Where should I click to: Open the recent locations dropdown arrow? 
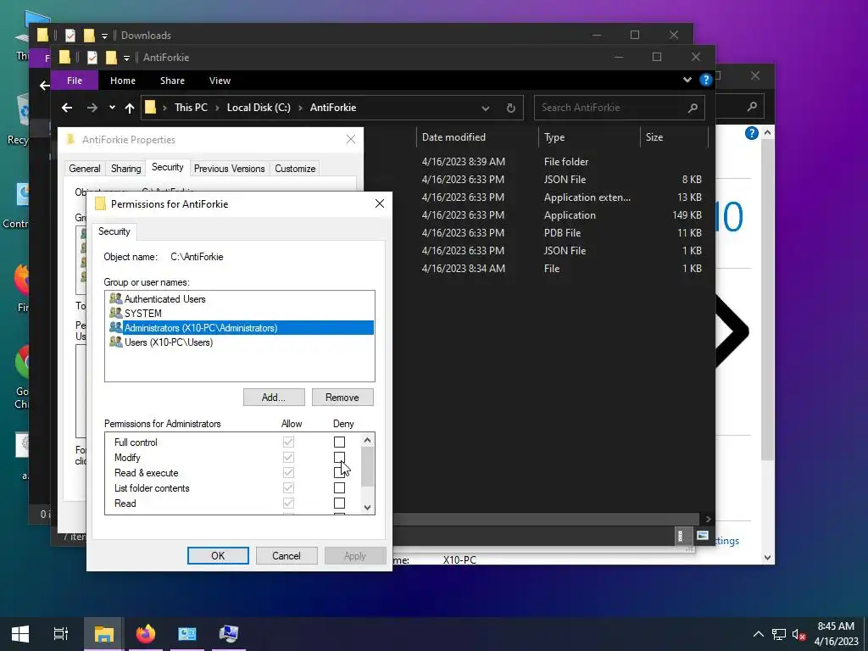pos(112,108)
